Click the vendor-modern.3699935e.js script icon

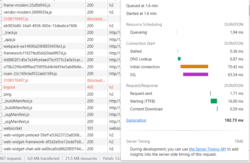[x=2, y=12]
